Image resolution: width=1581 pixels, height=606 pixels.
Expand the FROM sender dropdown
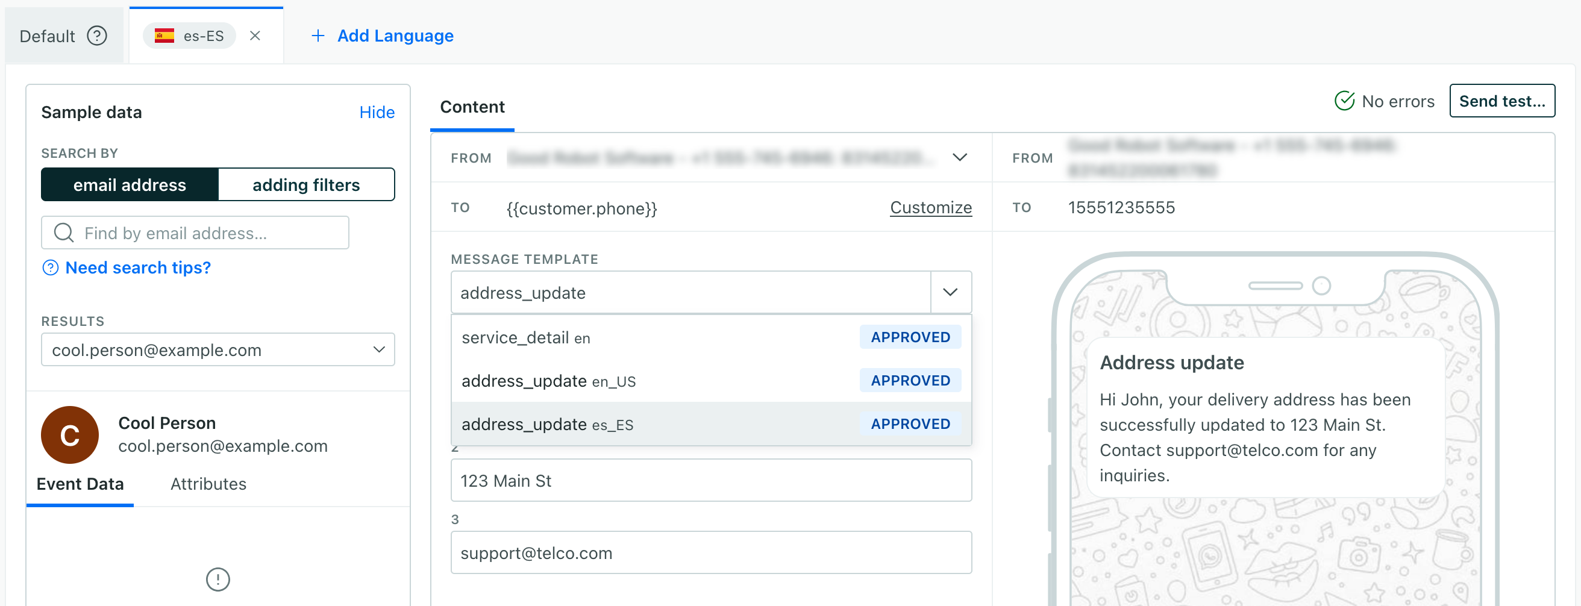click(960, 158)
